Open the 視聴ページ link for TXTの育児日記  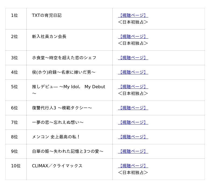pos(133,15)
